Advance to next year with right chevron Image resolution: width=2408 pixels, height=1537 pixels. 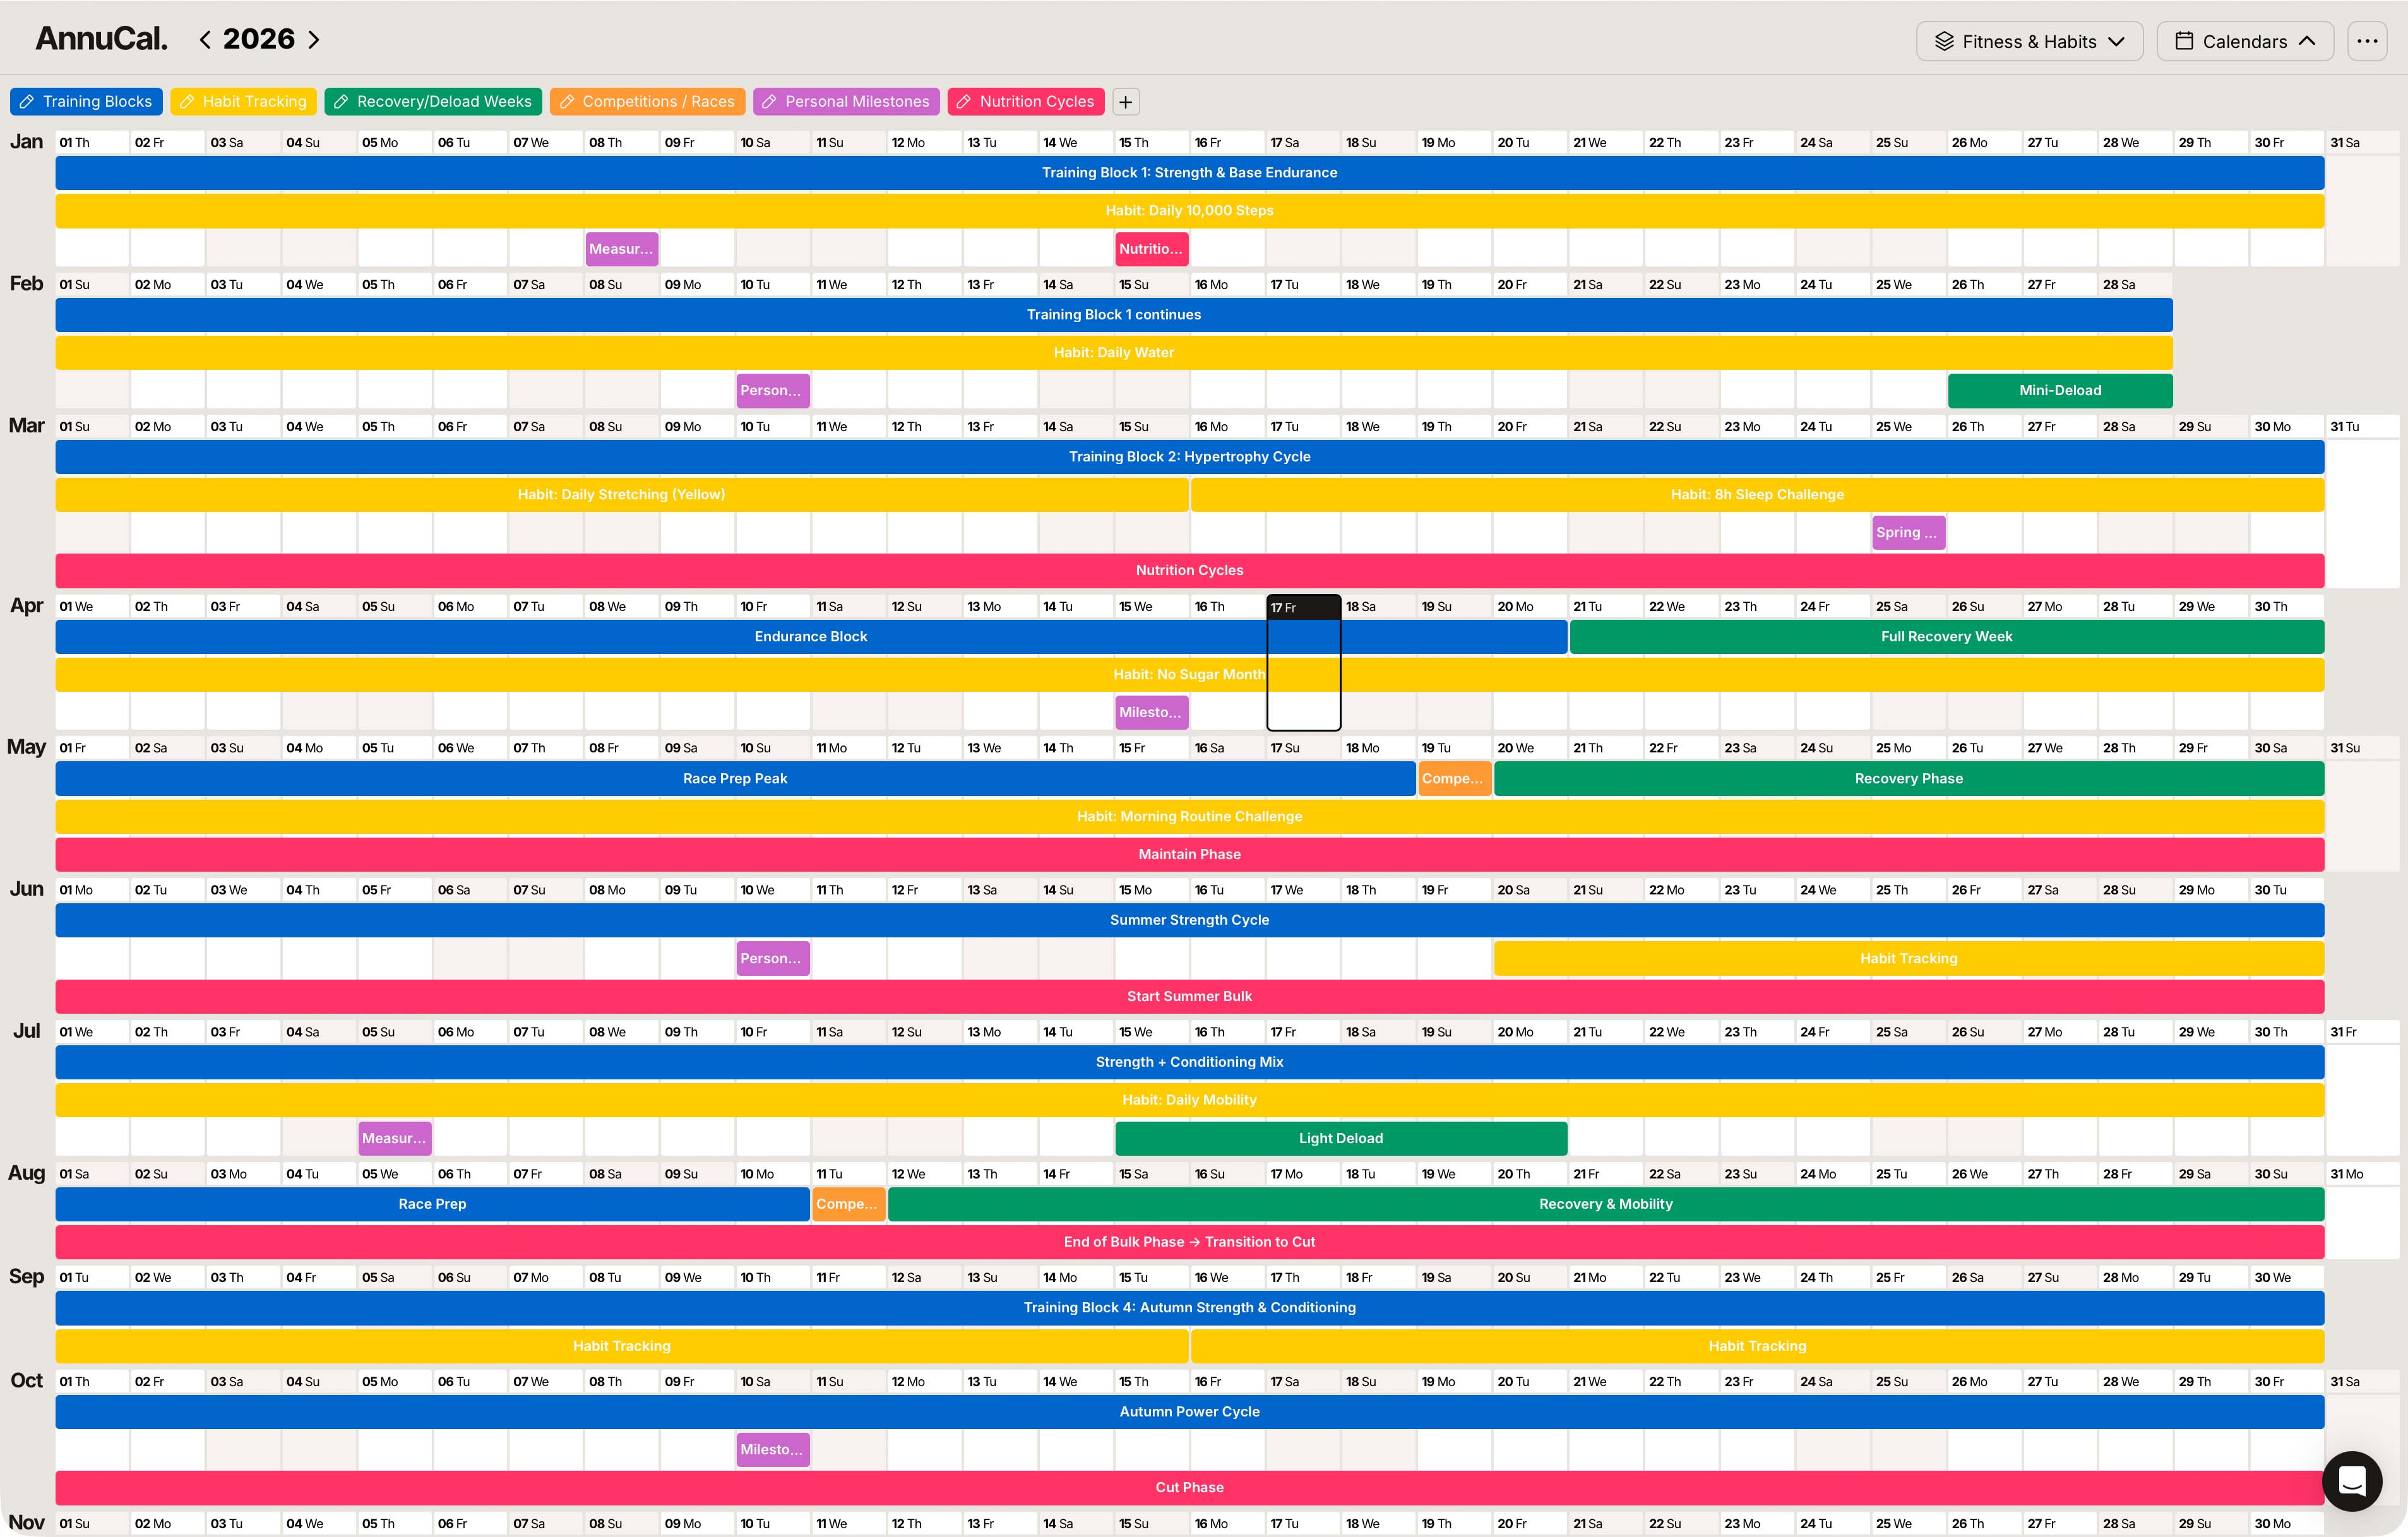coord(314,40)
